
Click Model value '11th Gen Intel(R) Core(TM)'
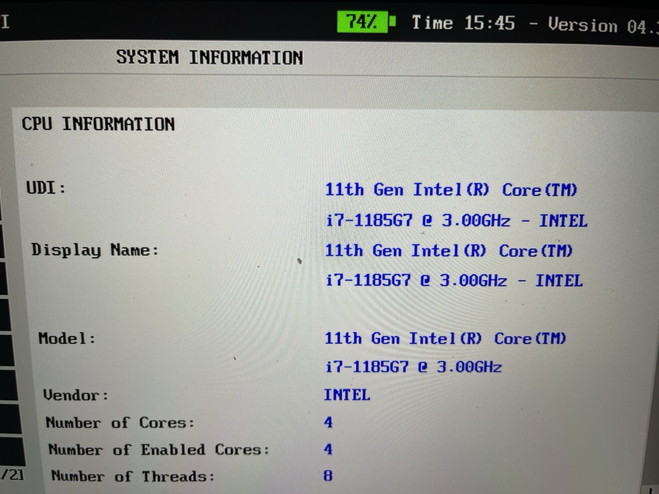click(x=445, y=338)
